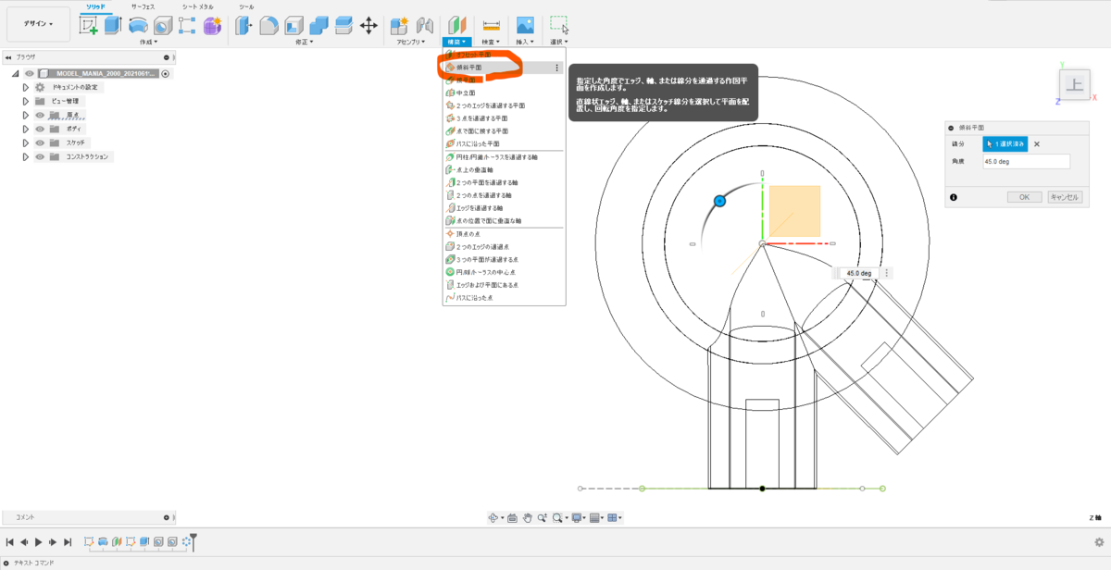Select the Hole tool icon

coord(163,26)
